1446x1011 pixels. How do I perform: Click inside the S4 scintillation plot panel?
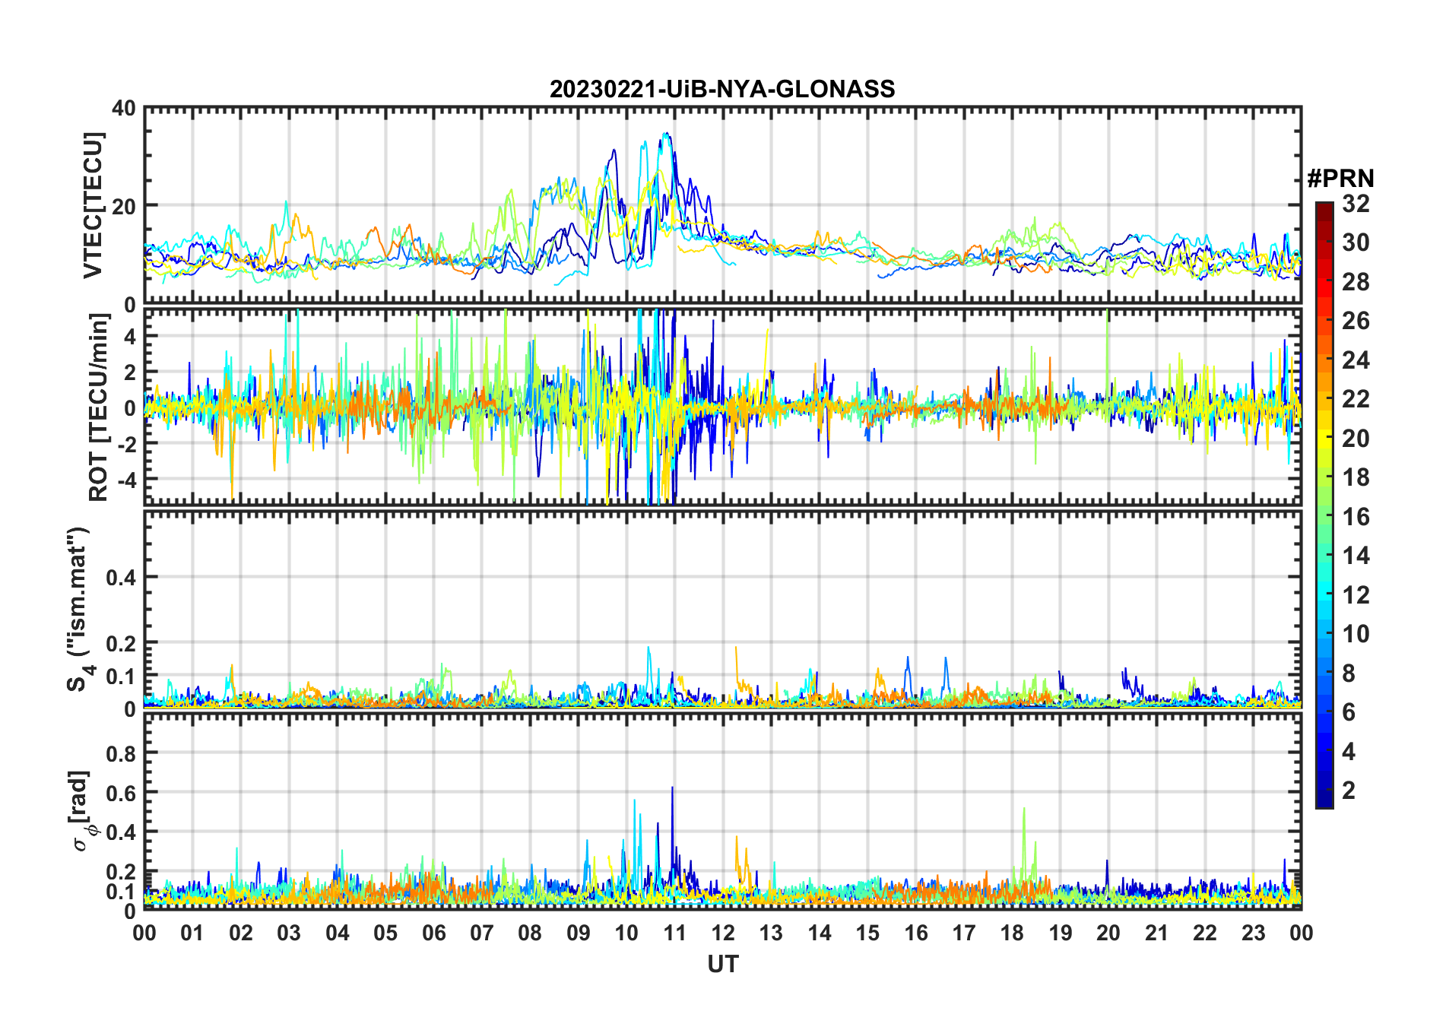coord(723,610)
